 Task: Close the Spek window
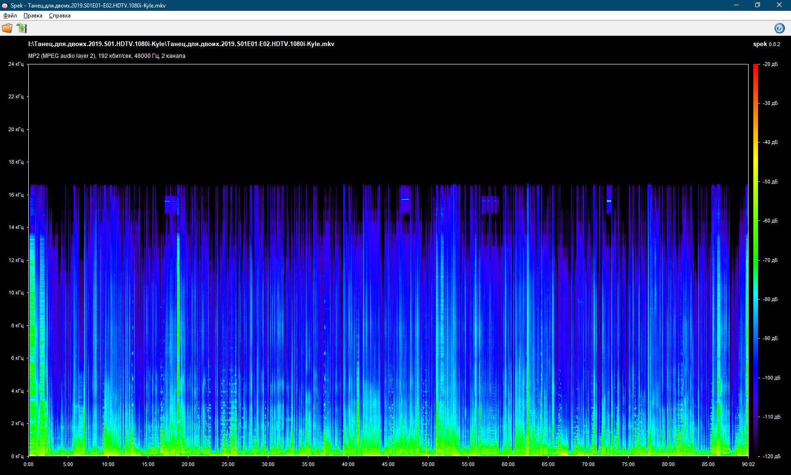(779, 5)
